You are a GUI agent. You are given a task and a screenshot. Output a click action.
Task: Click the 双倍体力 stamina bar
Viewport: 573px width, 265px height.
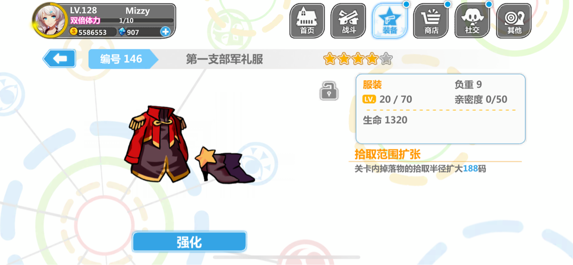point(121,21)
